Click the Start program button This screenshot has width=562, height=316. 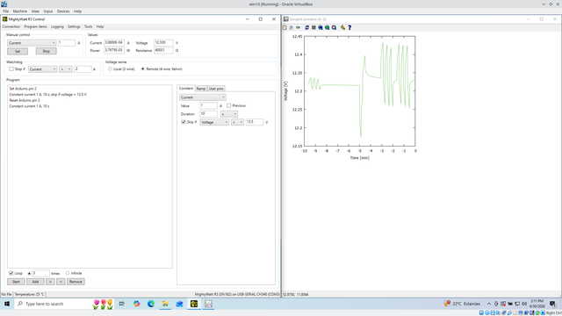(x=16, y=282)
